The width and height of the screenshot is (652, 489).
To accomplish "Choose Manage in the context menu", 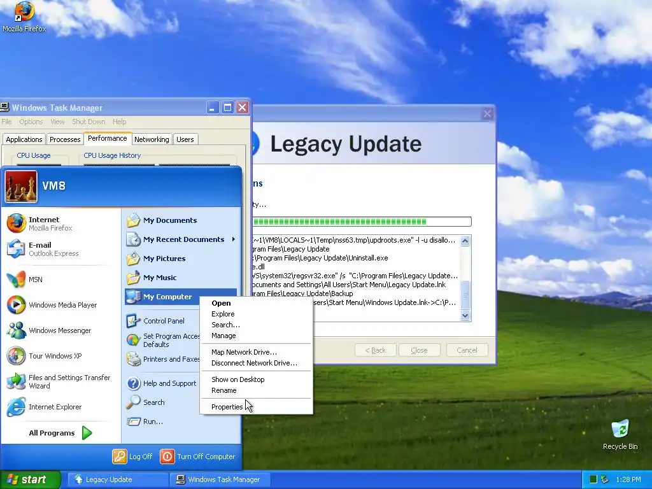I will (256, 336).
